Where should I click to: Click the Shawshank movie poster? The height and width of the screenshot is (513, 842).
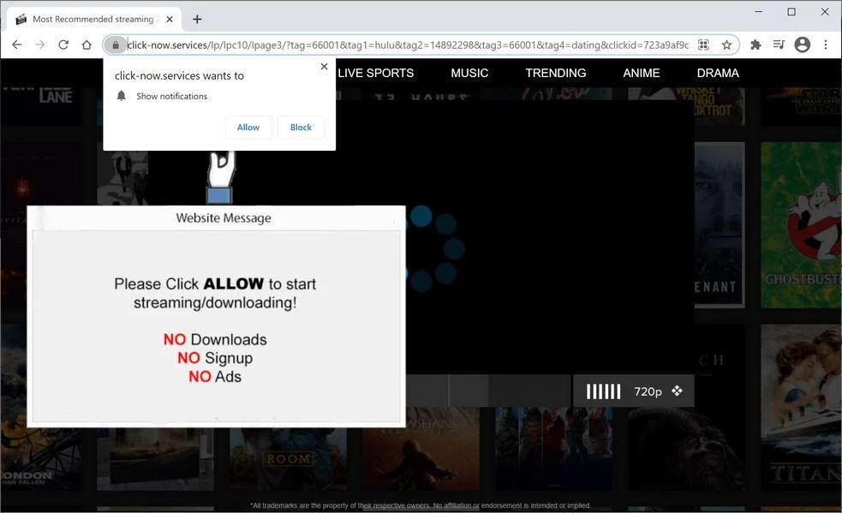421,450
